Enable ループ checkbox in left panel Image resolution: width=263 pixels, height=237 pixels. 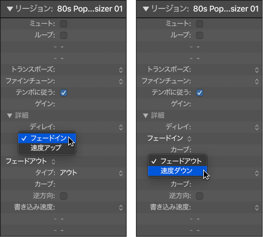click(63, 35)
